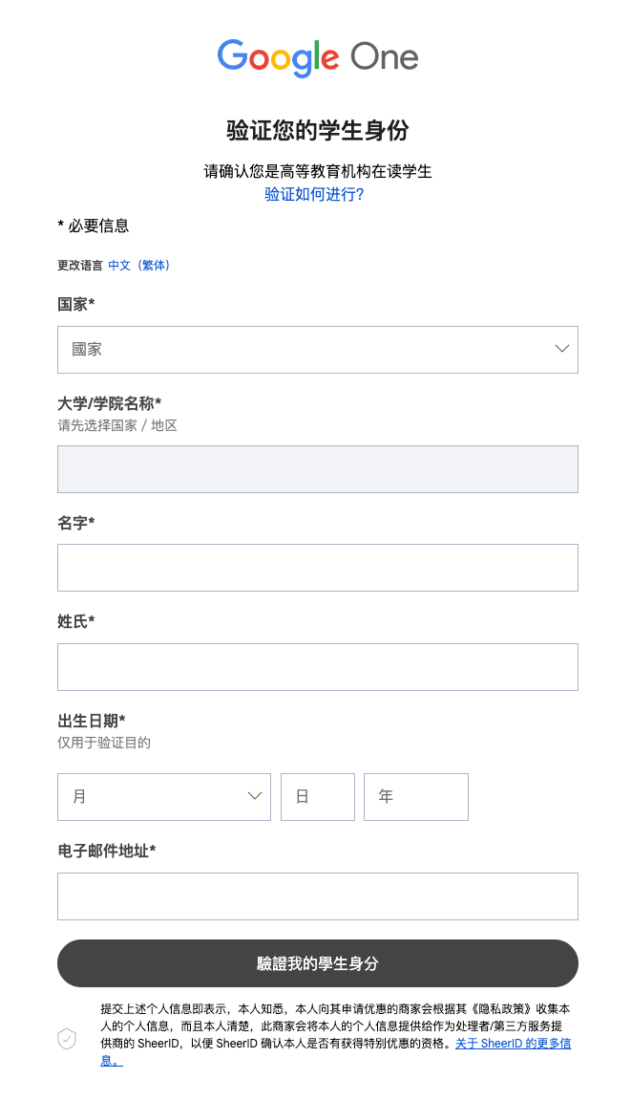Open the 國家 country select box
Image resolution: width=631 pixels, height=1101 pixels.
click(x=318, y=350)
